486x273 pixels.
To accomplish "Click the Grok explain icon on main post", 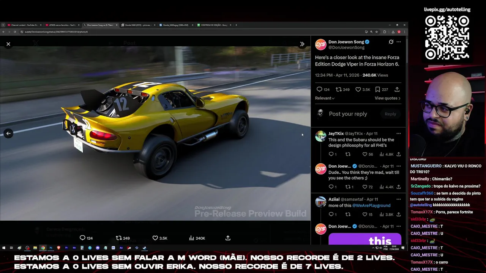I will (391, 42).
